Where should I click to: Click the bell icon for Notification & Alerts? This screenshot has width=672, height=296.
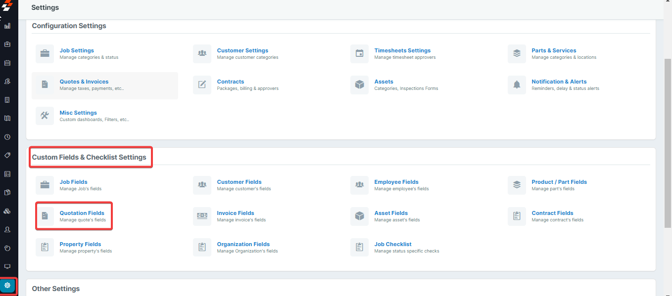point(517,85)
